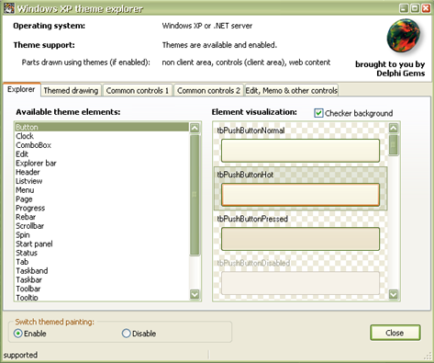Select the Disable themed painting radio

tap(126, 334)
